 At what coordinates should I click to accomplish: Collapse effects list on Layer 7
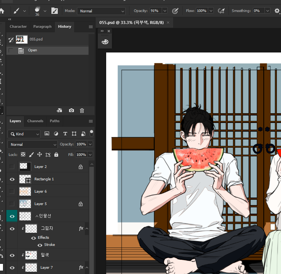point(87,268)
